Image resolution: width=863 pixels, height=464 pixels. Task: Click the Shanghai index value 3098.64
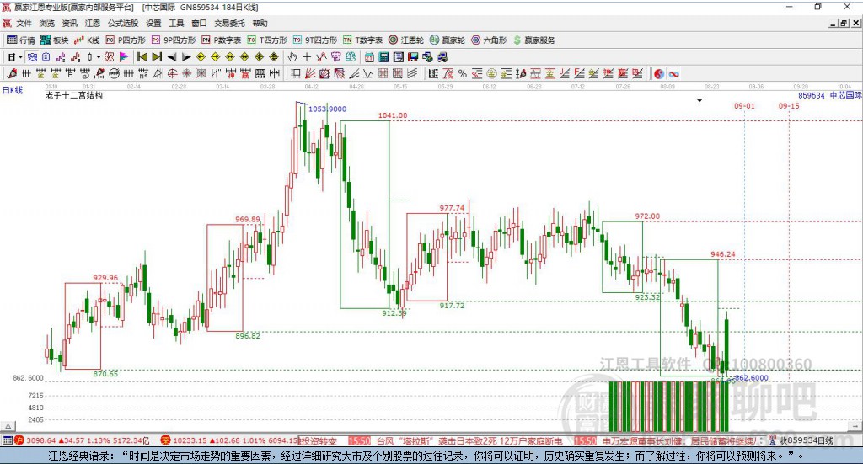(x=40, y=440)
